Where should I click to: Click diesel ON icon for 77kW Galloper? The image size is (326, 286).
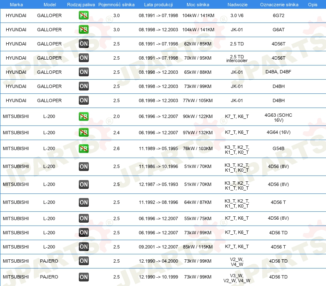tap(83, 100)
